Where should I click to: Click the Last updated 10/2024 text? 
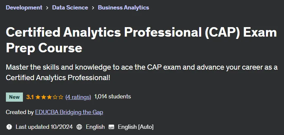coord(44,127)
